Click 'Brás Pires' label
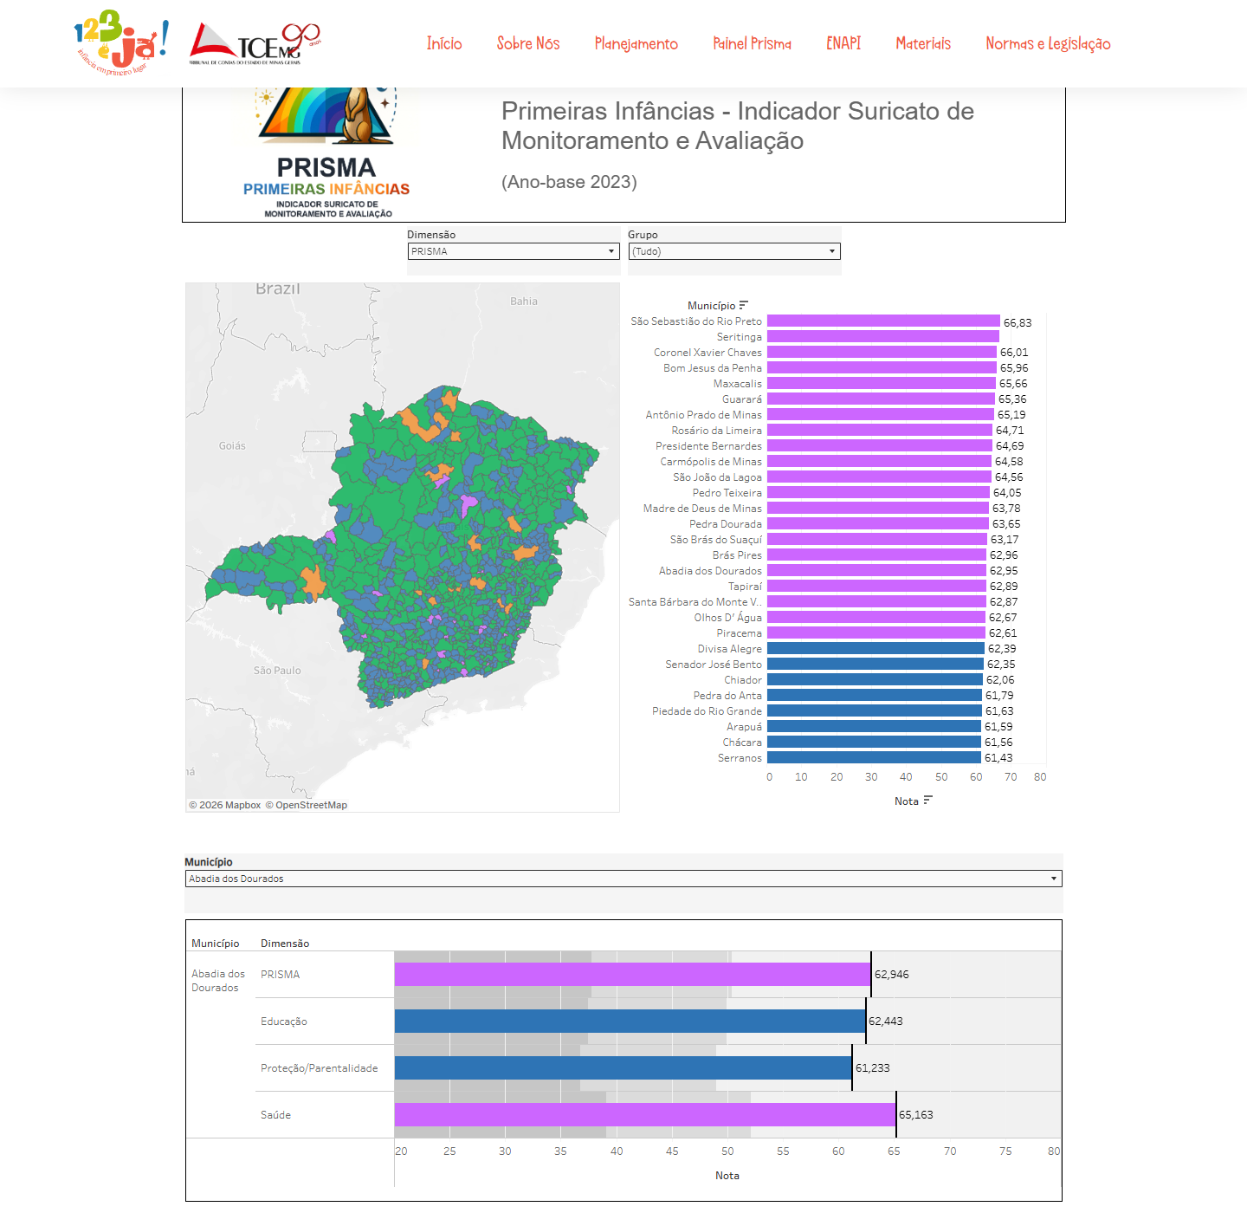This screenshot has height=1213, width=1247. tap(738, 555)
